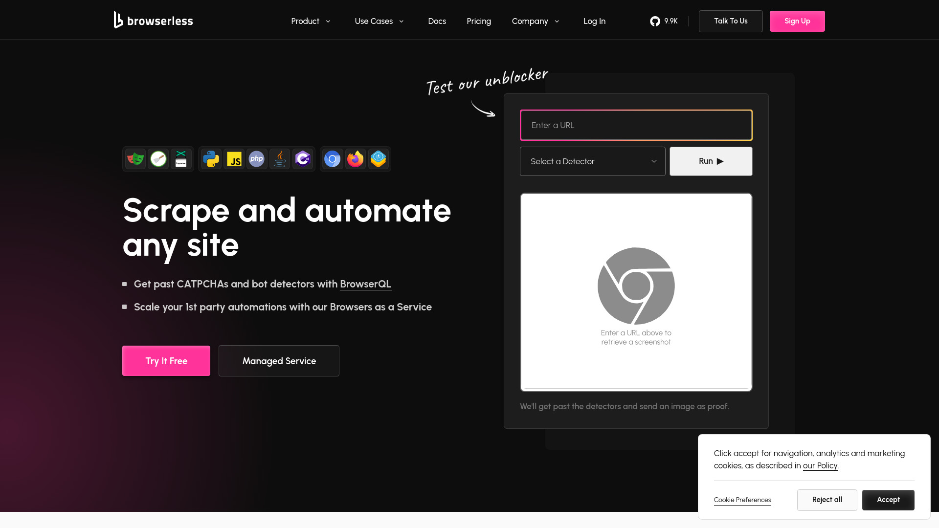
Task: Open the Docs page
Action: 437,21
